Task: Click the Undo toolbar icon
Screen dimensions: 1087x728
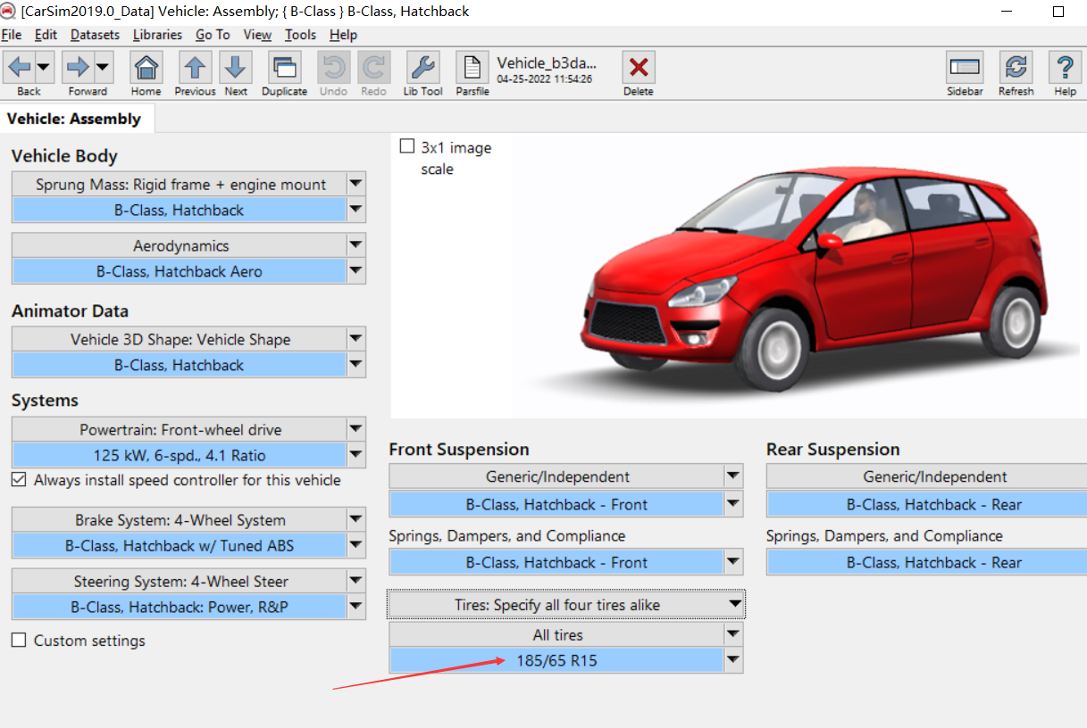Action: (333, 67)
